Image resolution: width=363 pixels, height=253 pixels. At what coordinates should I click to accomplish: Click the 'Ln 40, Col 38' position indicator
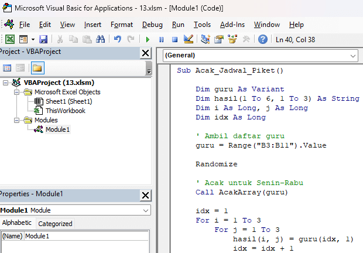click(295, 40)
